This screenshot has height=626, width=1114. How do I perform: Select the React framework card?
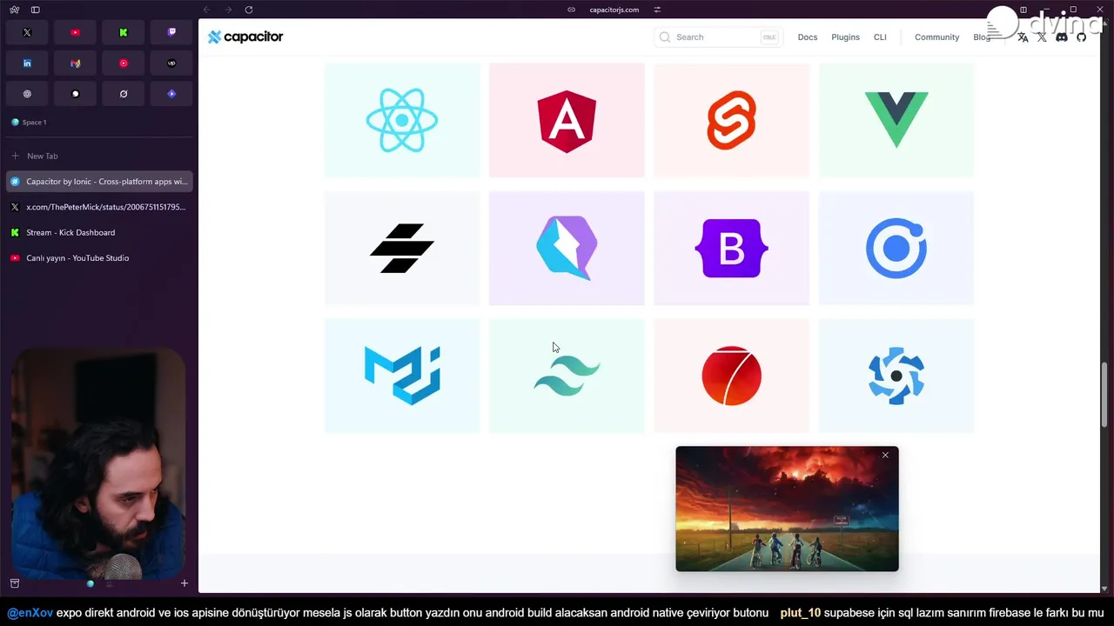[x=402, y=120]
